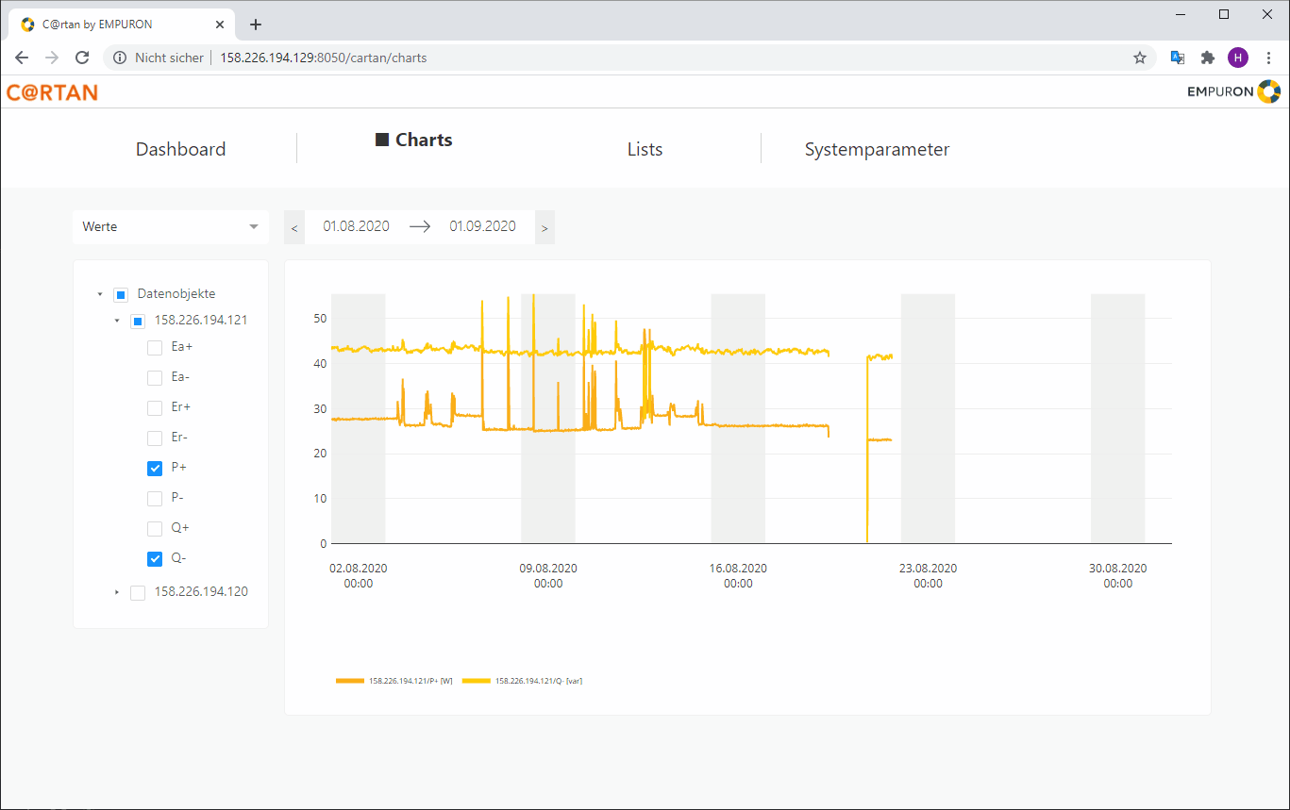
Task: Toggle the Q- [var] legend entry
Action: 522,681
